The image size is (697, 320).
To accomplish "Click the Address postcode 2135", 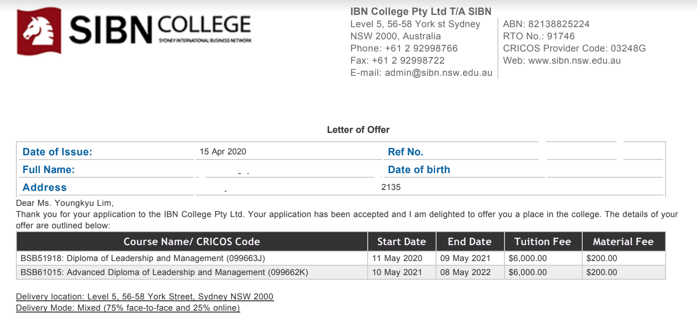I will tap(391, 187).
